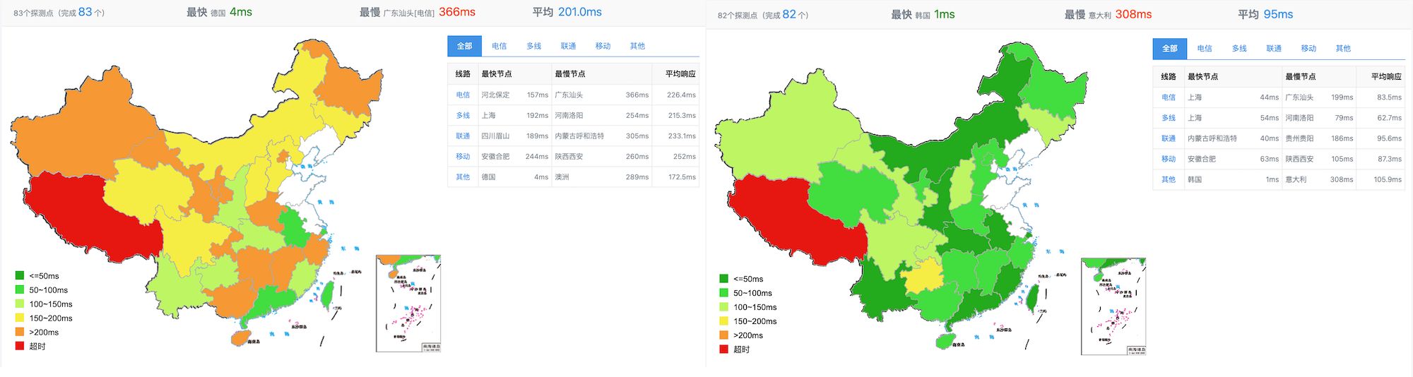Click 电信 row link in left table
The image size is (1413, 377).
coord(463,95)
